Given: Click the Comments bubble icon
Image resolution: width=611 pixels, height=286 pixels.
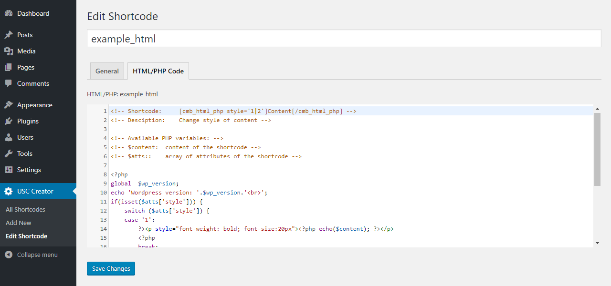Looking at the screenshot, I should [x=9, y=83].
